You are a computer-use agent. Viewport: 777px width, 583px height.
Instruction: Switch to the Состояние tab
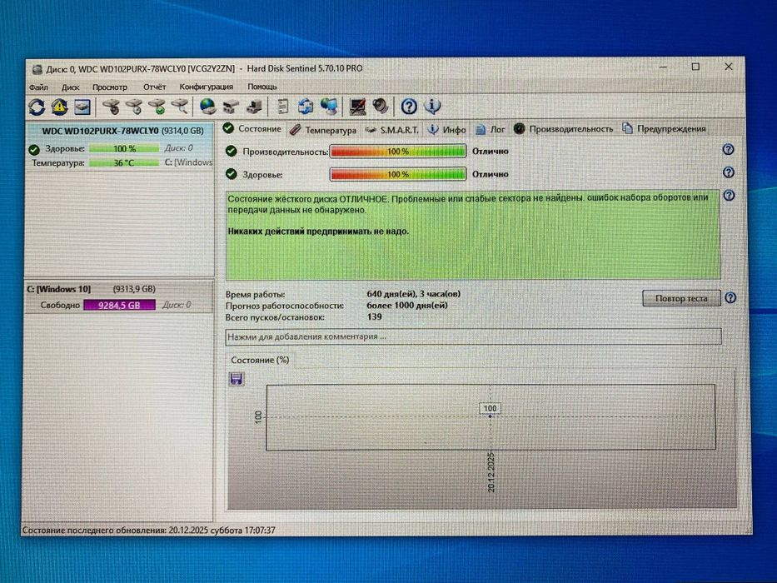pyautogui.click(x=252, y=129)
